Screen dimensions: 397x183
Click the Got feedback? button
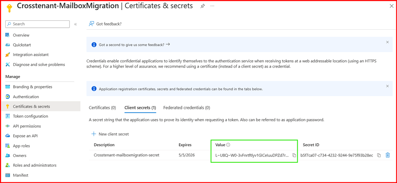[x=105, y=24]
